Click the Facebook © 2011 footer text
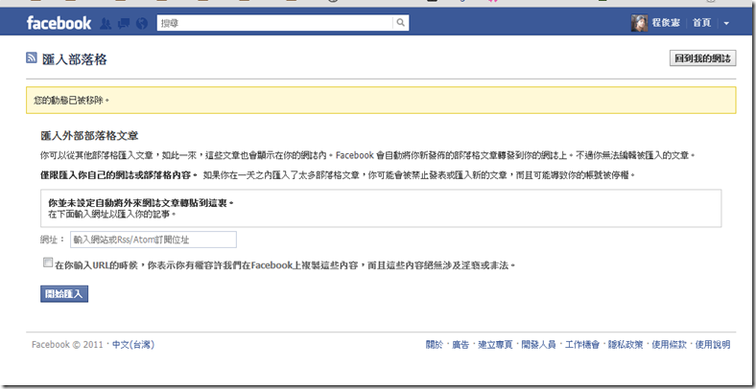Image resolution: width=756 pixels, height=389 pixels. tap(67, 345)
